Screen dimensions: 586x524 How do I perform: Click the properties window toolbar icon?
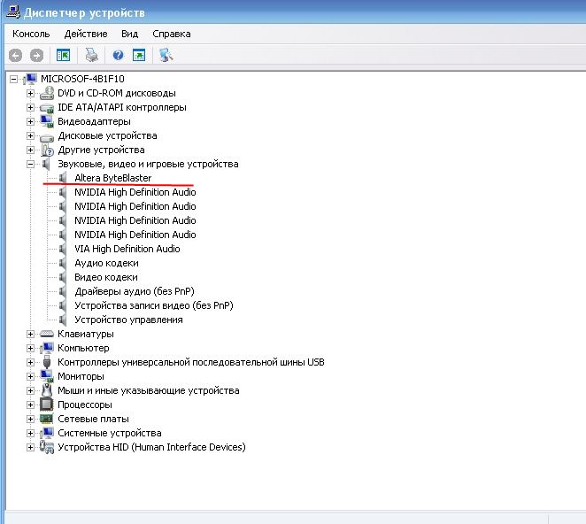139,55
